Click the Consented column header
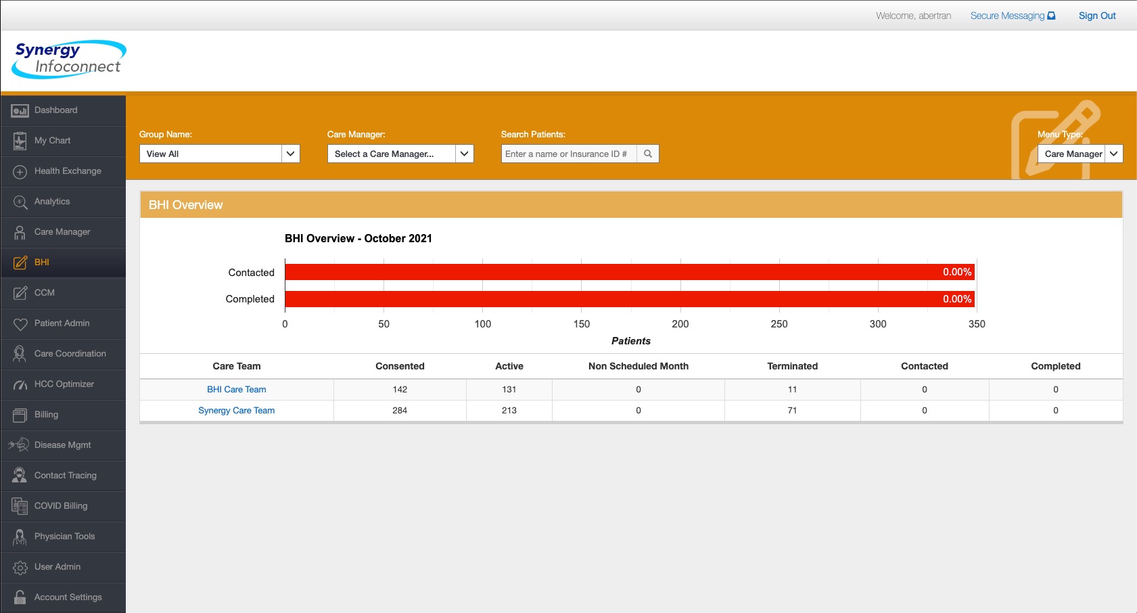1137x613 pixels. coord(400,366)
